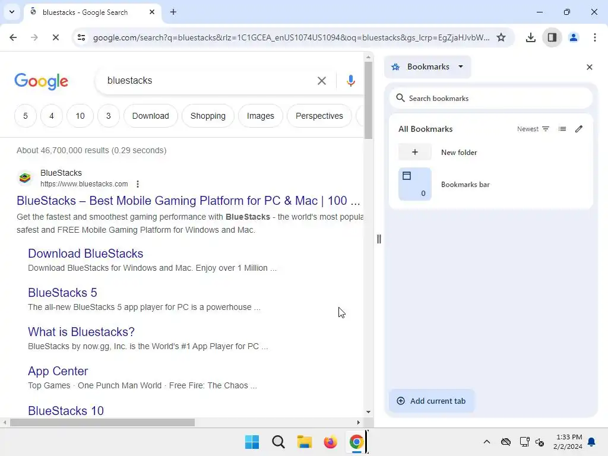Open BlueStacks result options three dots
This screenshot has height=456, width=608.
point(138,184)
